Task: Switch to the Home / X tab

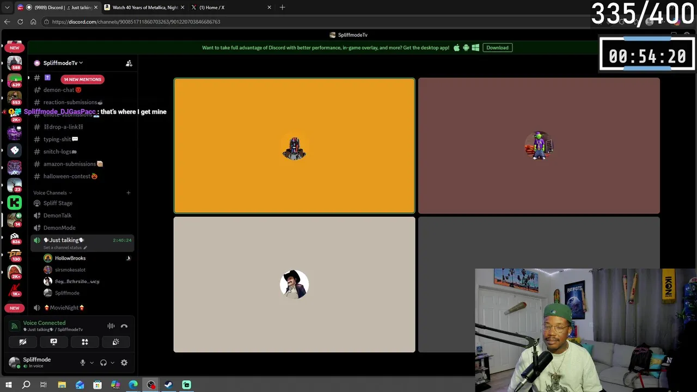Action: tap(231, 8)
